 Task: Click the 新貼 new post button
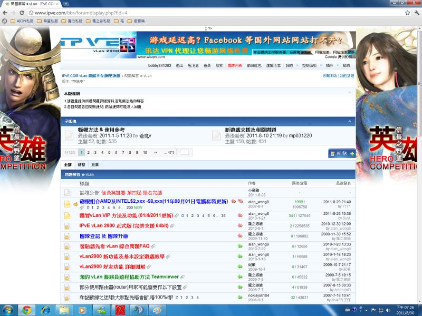(x=341, y=153)
